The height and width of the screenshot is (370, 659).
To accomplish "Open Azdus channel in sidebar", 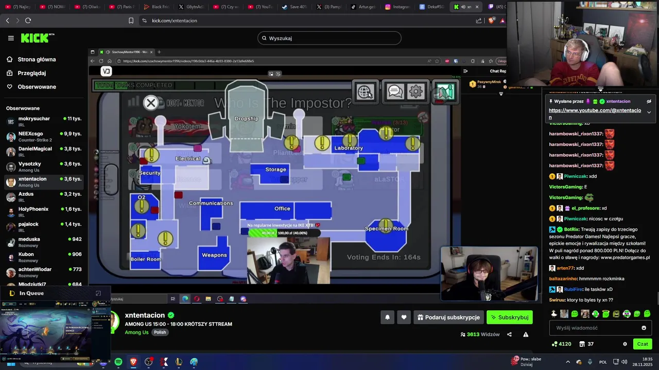I will pyautogui.click(x=44, y=197).
